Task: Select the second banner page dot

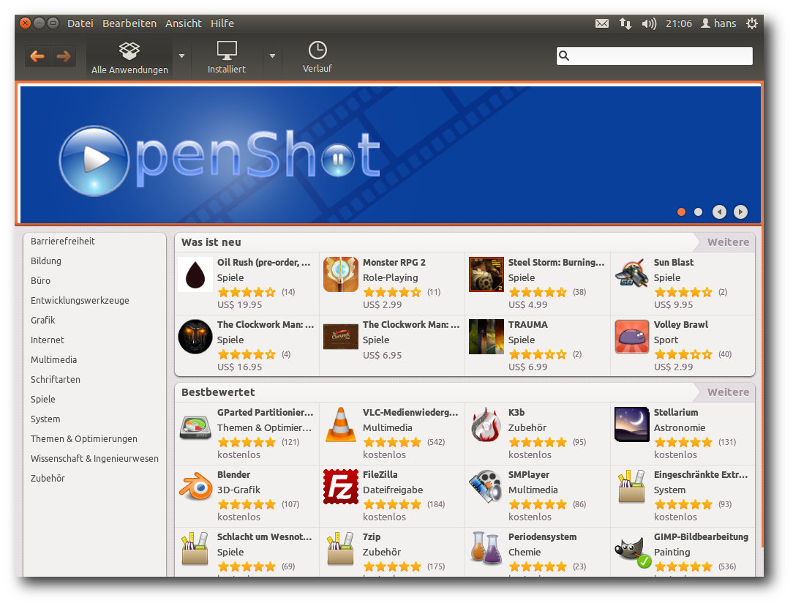Action: coord(698,212)
